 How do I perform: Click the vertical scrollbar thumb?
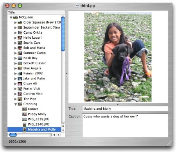63,34
